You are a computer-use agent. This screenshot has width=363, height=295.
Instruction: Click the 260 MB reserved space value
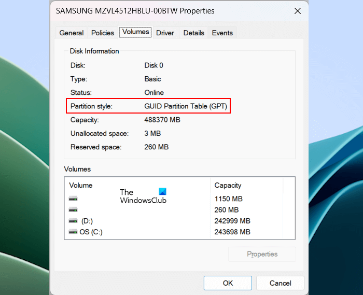click(157, 147)
